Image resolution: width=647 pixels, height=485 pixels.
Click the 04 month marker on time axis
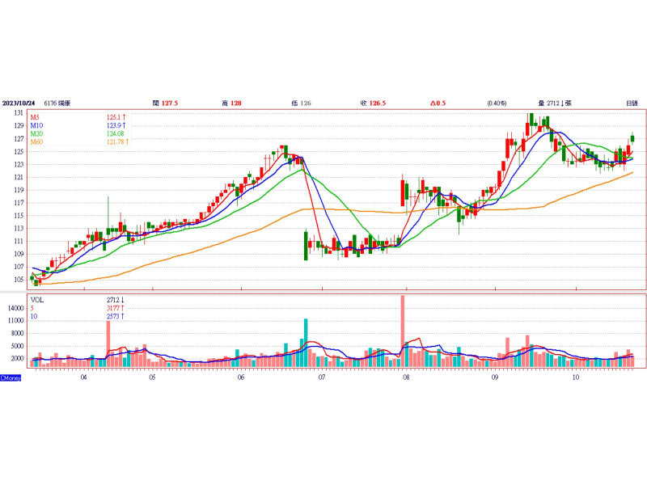83,377
